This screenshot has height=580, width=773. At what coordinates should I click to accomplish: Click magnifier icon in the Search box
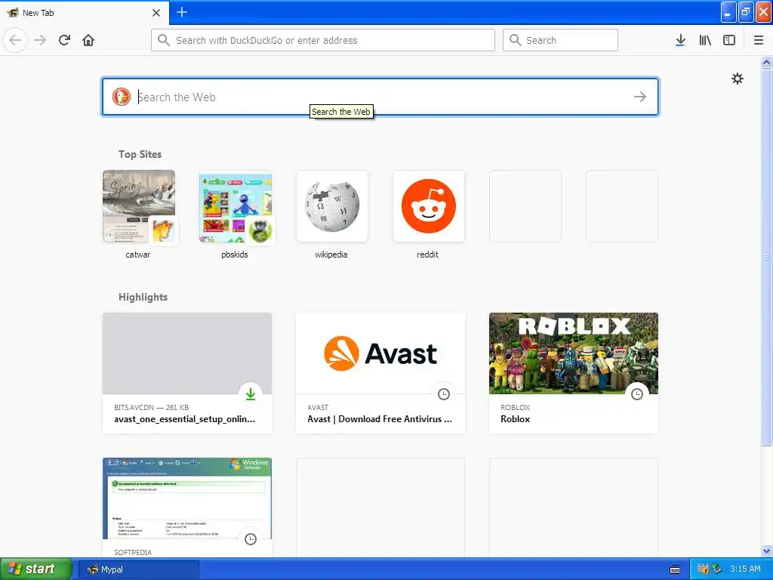tap(515, 40)
